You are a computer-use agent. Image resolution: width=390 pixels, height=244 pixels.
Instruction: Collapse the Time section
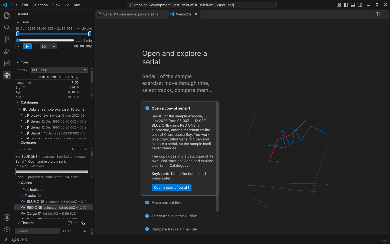pos(18,22)
